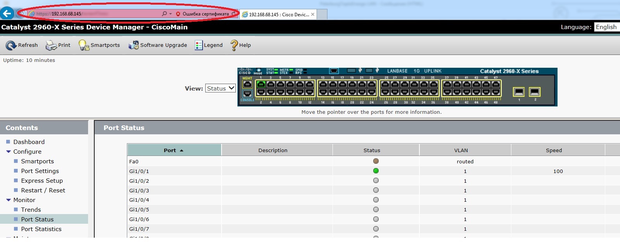Open Smartports via the lightbulb icon

point(84,45)
